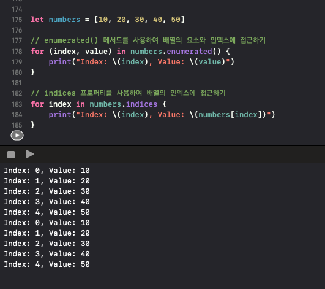This screenshot has height=289, width=325.
Task: Click the indices property comment on line 182
Action: coord(128,93)
